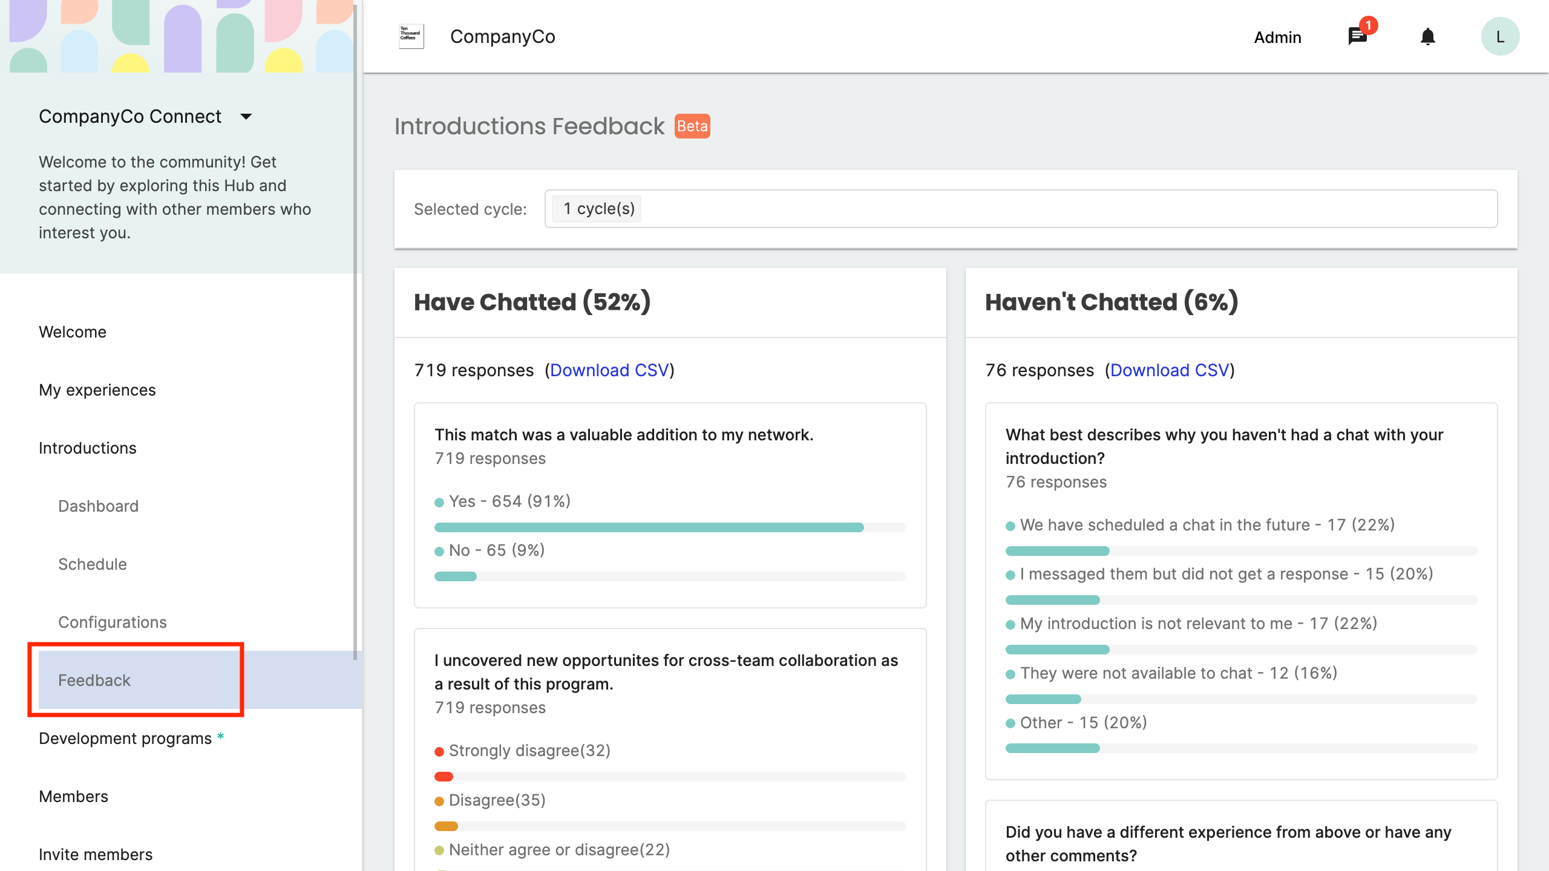Click the 'We have scheduled a chat' progress bar
The image size is (1549, 871).
tap(1242, 551)
